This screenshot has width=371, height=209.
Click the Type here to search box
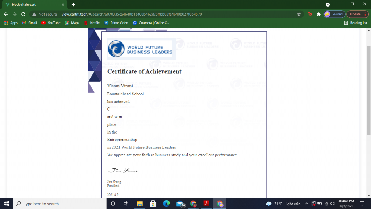point(60,204)
